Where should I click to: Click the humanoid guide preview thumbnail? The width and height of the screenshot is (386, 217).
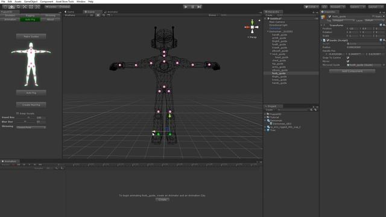coord(31,64)
